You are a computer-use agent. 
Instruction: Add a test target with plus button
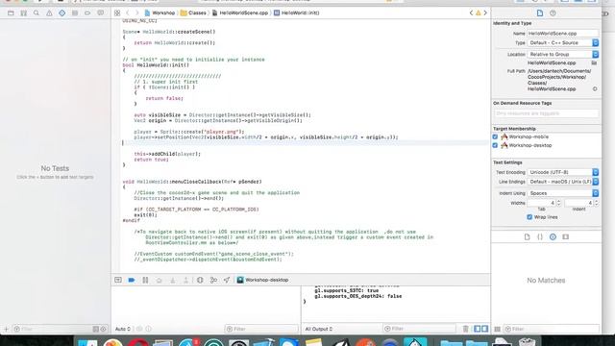point(6,329)
